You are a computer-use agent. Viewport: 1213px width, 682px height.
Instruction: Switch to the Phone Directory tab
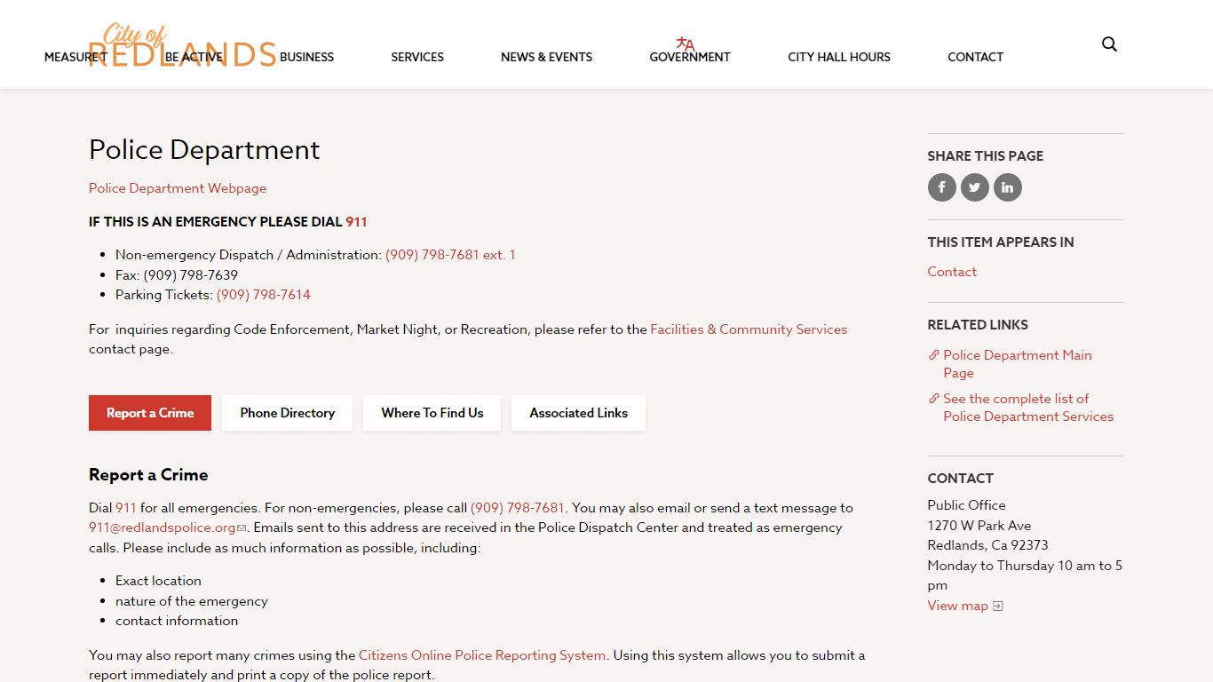(x=287, y=413)
